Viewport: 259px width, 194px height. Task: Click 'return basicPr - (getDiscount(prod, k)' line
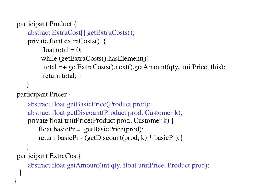[111, 138]
